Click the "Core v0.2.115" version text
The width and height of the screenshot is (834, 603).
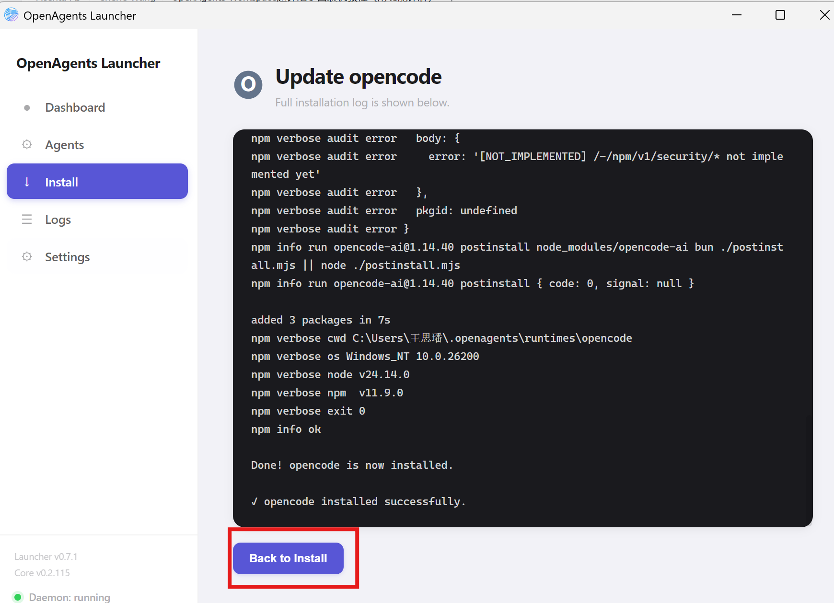[42, 573]
